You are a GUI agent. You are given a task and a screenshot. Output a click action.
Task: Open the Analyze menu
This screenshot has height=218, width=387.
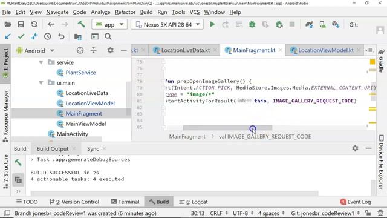pos(100,12)
